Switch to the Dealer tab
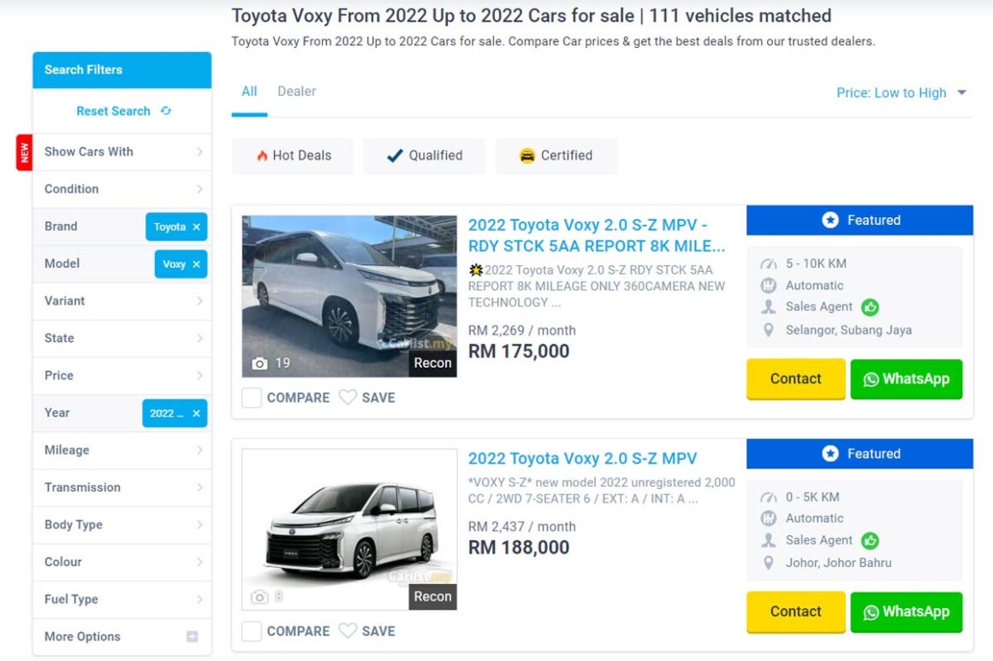The height and width of the screenshot is (661, 993). coord(296,91)
